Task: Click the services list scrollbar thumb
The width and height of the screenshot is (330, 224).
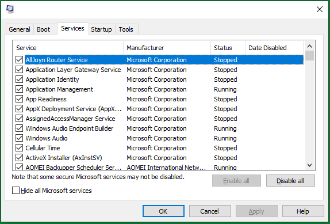Action: point(309,56)
